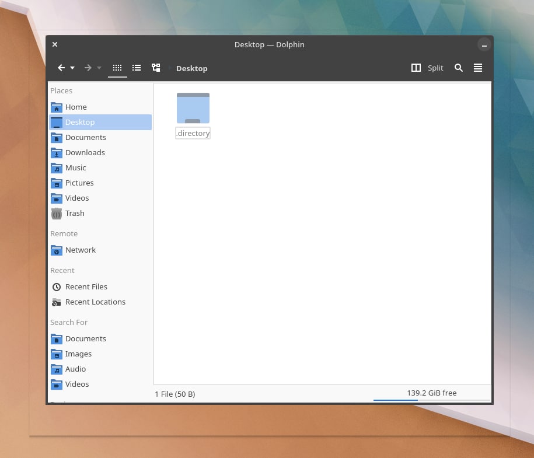This screenshot has height=458, width=534.
Task: Click the Places section header
Action: click(x=61, y=90)
